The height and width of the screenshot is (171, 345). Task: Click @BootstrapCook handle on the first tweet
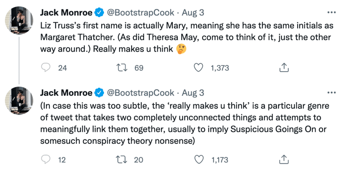tap(140, 13)
